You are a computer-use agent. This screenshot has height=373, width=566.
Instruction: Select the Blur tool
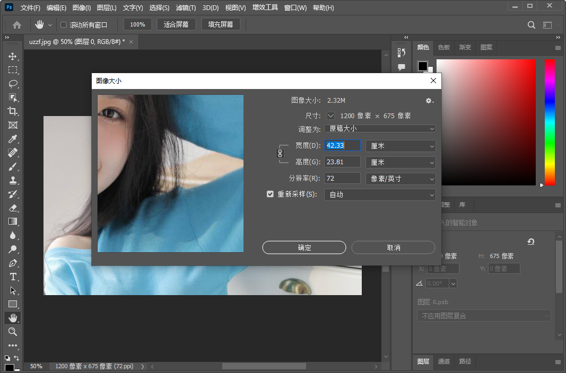point(13,235)
